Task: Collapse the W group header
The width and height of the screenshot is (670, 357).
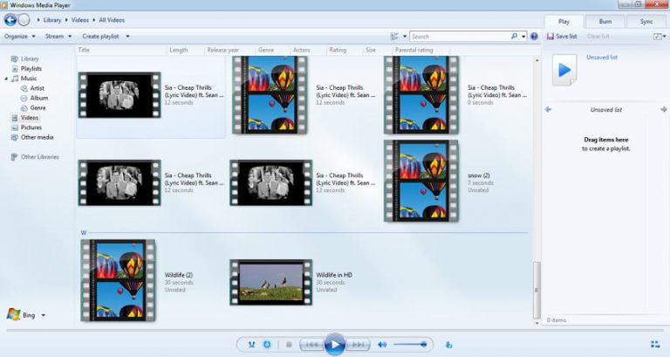Action: click(x=84, y=232)
